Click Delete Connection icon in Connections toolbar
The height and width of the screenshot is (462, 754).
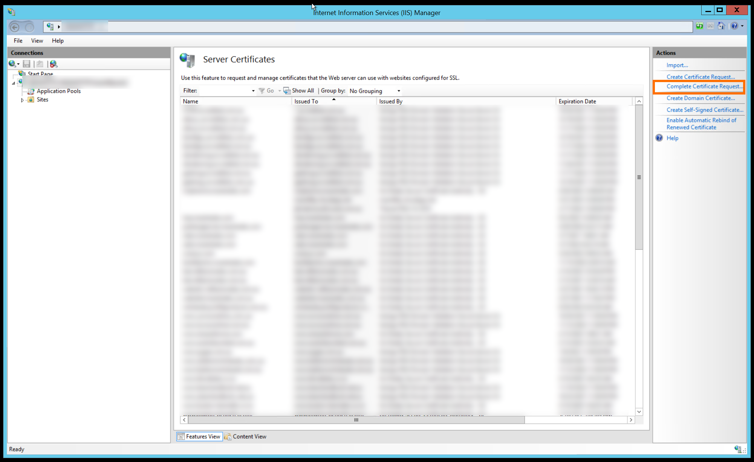(54, 64)
